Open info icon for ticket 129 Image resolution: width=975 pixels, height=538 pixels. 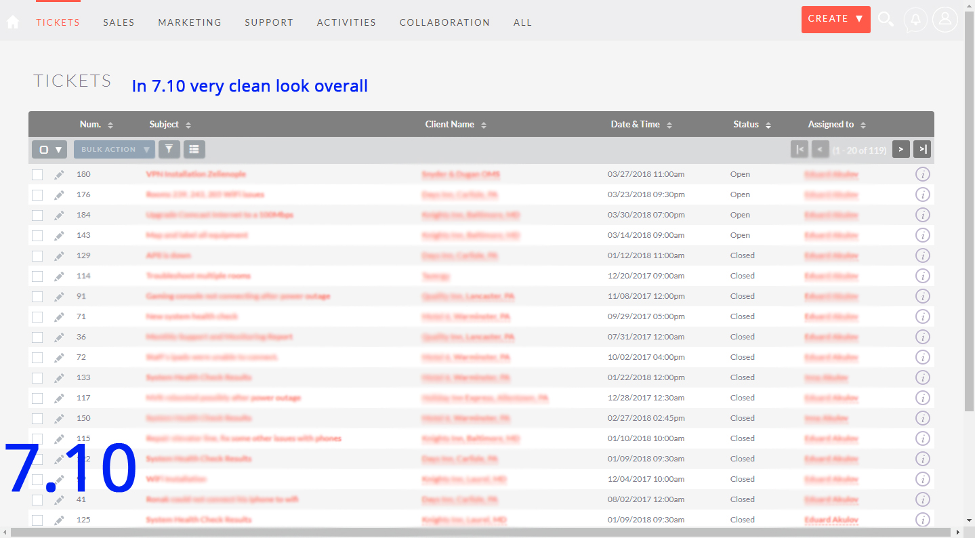[922, 255]
